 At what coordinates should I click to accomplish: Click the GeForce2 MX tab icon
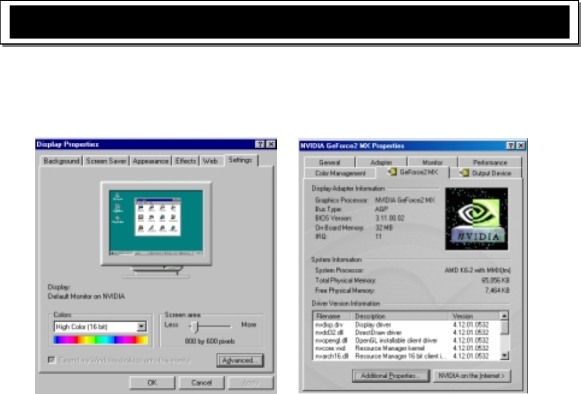click(392, 172)
